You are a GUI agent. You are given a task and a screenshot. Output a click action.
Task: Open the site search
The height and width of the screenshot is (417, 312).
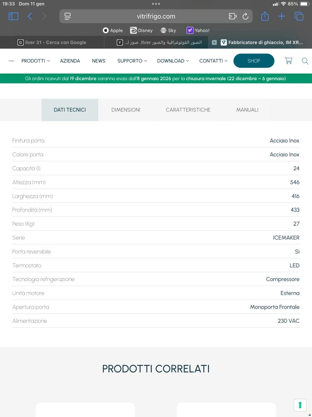point(305,61)
